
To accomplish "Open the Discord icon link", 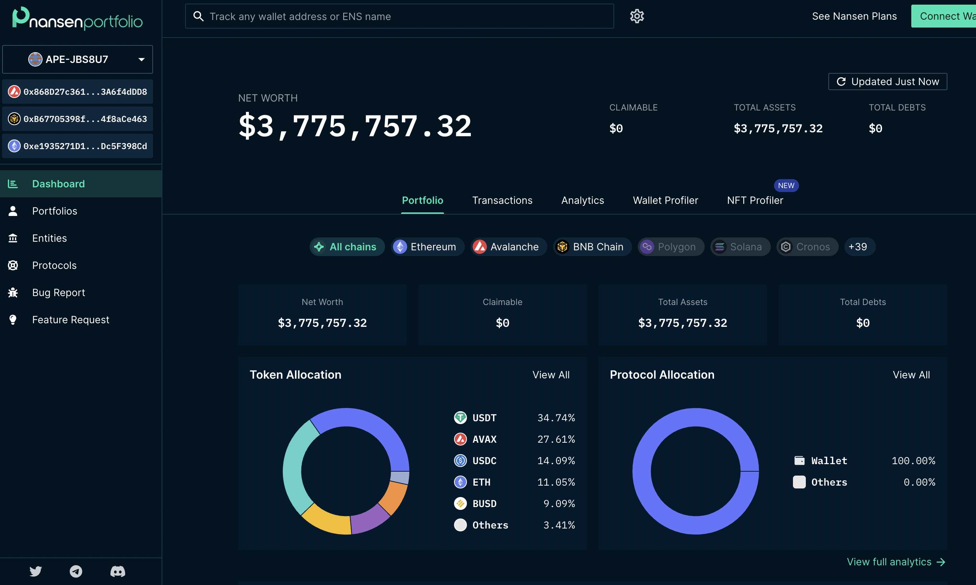I will click(x=117, y=571).
